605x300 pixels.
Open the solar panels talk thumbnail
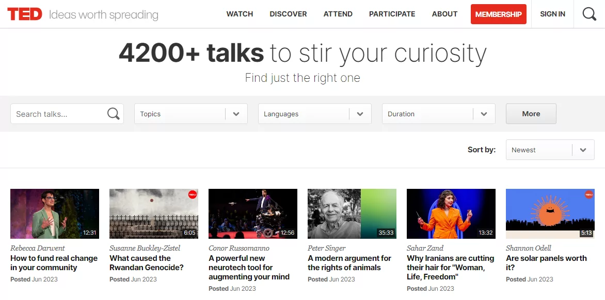[550, 214]
